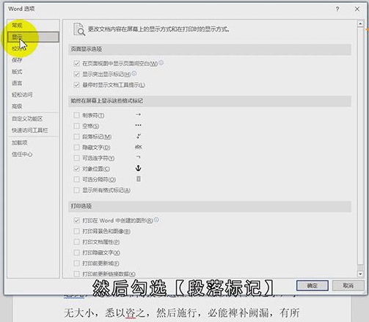Confirm with the 确定 button
Image resolution: width=369 pixels, height=322 pixels.
point(313,285)
